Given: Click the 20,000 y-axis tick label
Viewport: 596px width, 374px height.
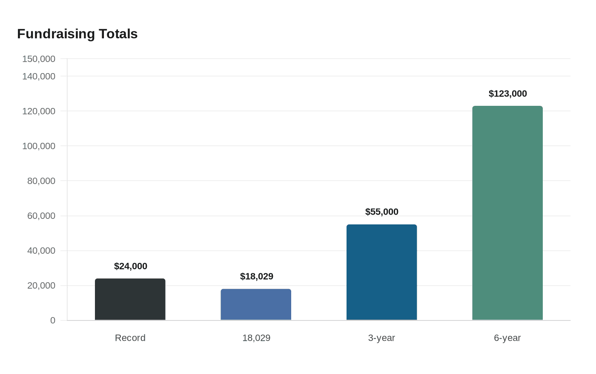Looking at the screenshot, I should [41, 286].
